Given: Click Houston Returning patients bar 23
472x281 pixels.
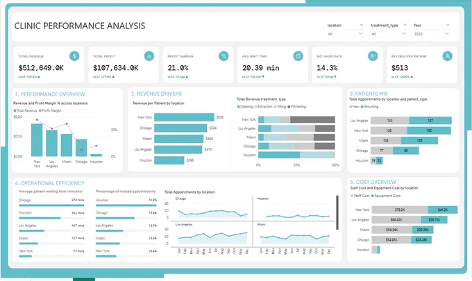Looking at the screenshot, I should pyautogui.click(x=379, y=160).
